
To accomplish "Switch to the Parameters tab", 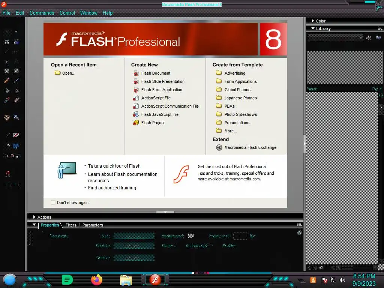I will [x=93, y=225].
